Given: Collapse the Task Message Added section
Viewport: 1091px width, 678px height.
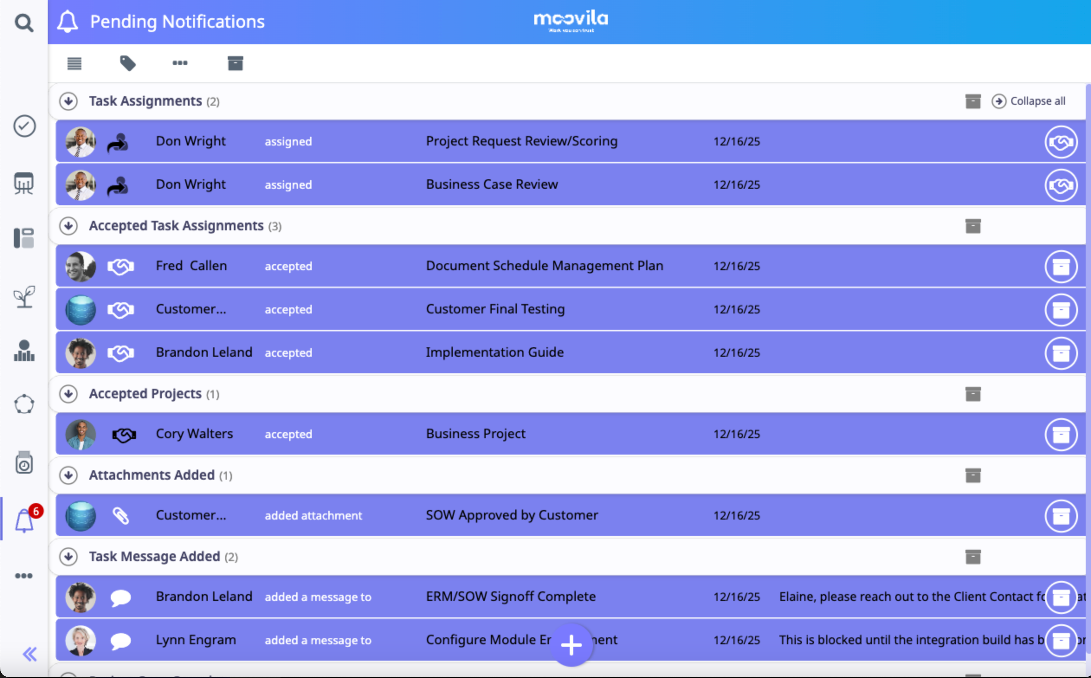Looking at the screenshot, I should click(x=68, y=557).
